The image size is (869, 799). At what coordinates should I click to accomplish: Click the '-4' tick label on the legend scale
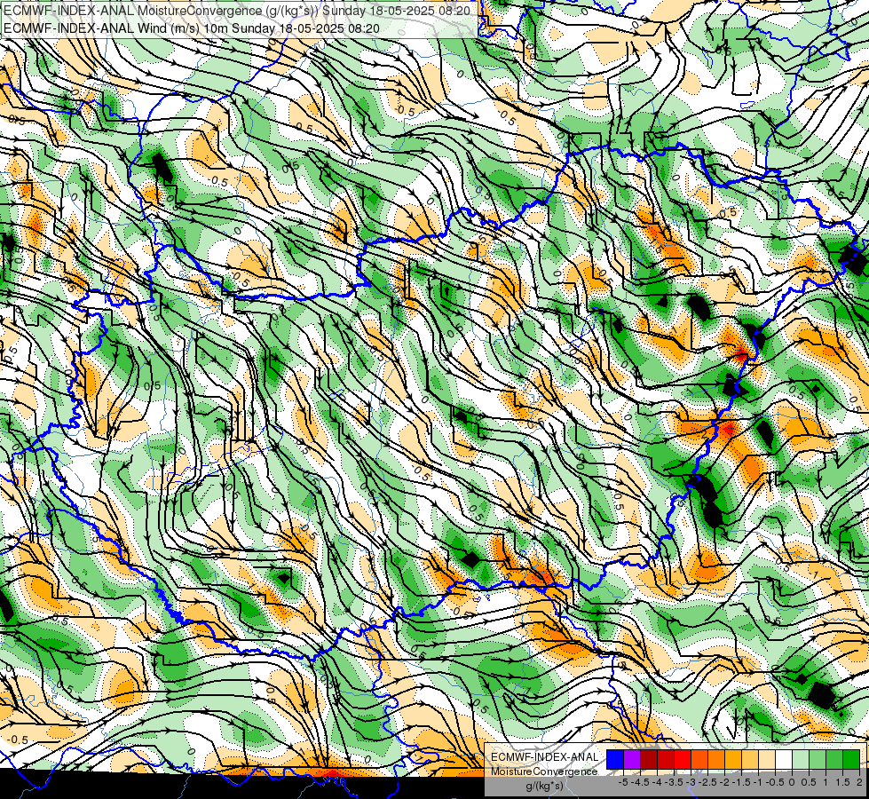click(657, 782)
